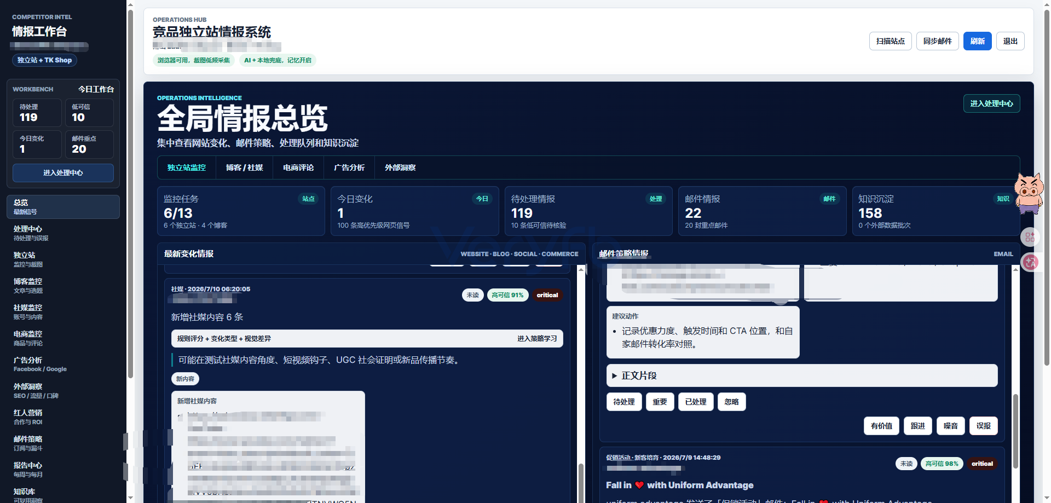1051x503 pixels.
Task: Open the grid apps floating icon
Action: pos(1030,237)
